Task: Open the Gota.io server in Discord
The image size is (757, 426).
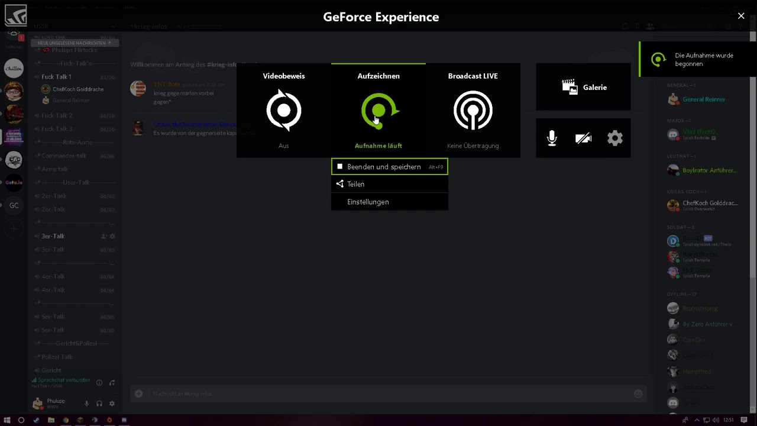Action: click(x=14, y=183)
